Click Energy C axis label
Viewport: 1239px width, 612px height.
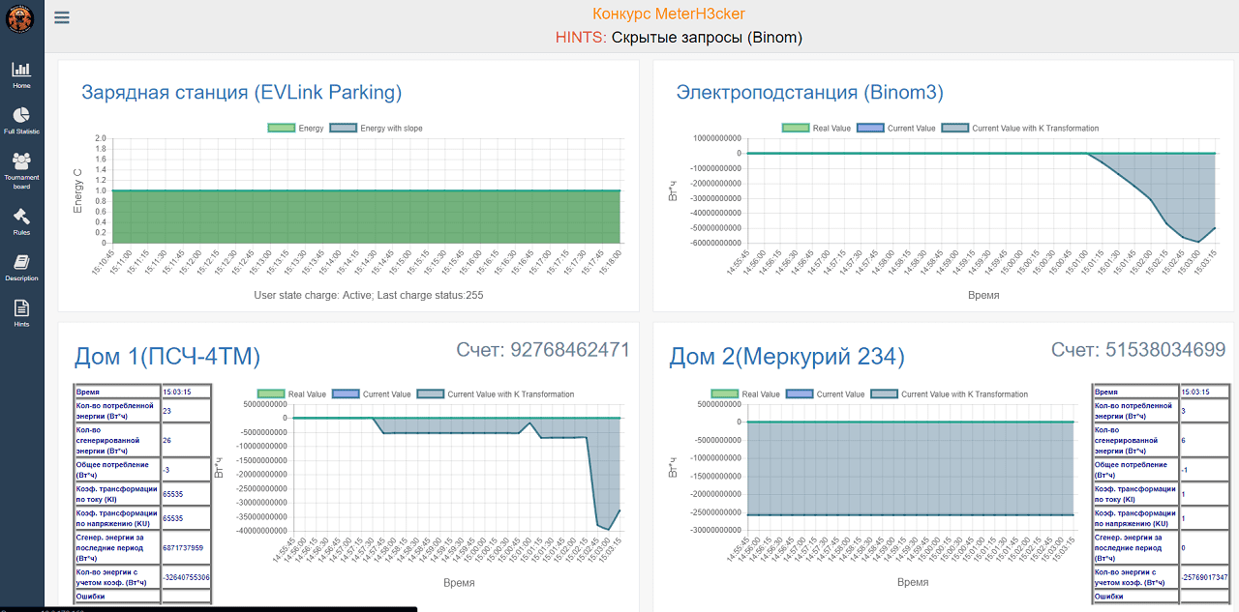78,190
